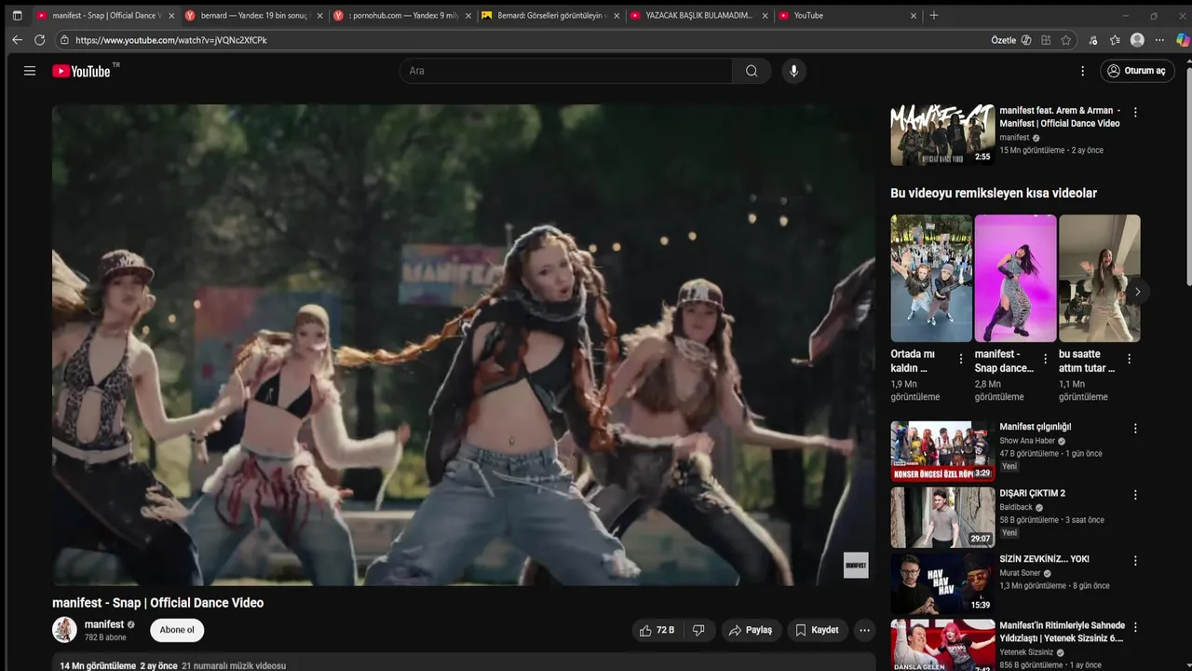Go back to previous page in browser
The image size is (1192, 671).
click(x=17, y=40)
